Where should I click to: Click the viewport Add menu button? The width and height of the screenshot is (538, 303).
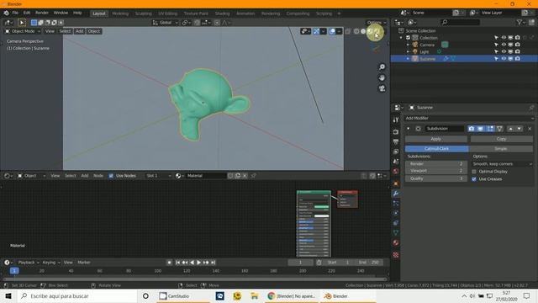tap(79, 31)
